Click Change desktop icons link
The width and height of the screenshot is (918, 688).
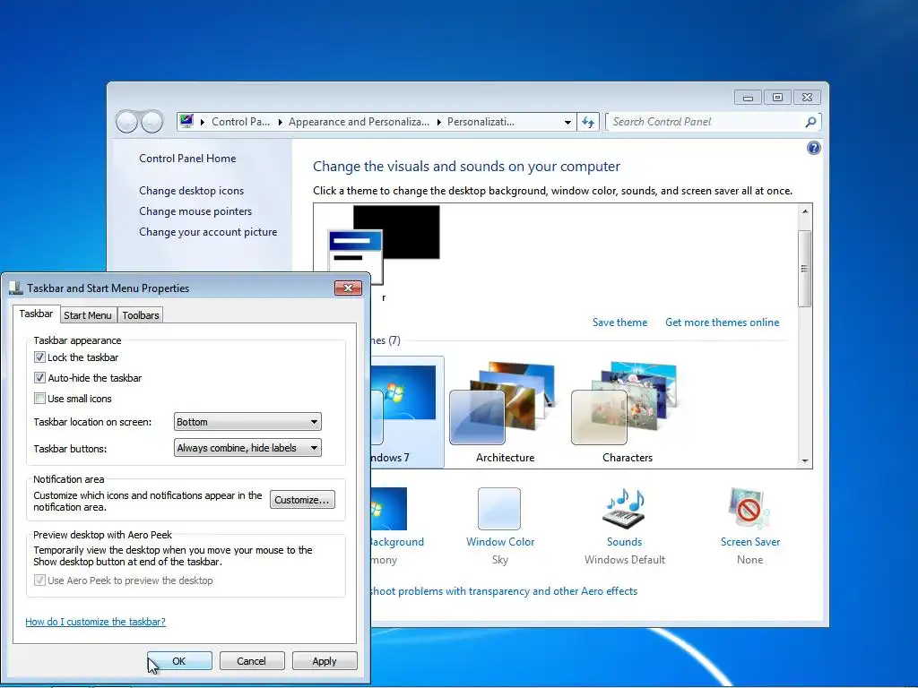click(x=191, y=191)
